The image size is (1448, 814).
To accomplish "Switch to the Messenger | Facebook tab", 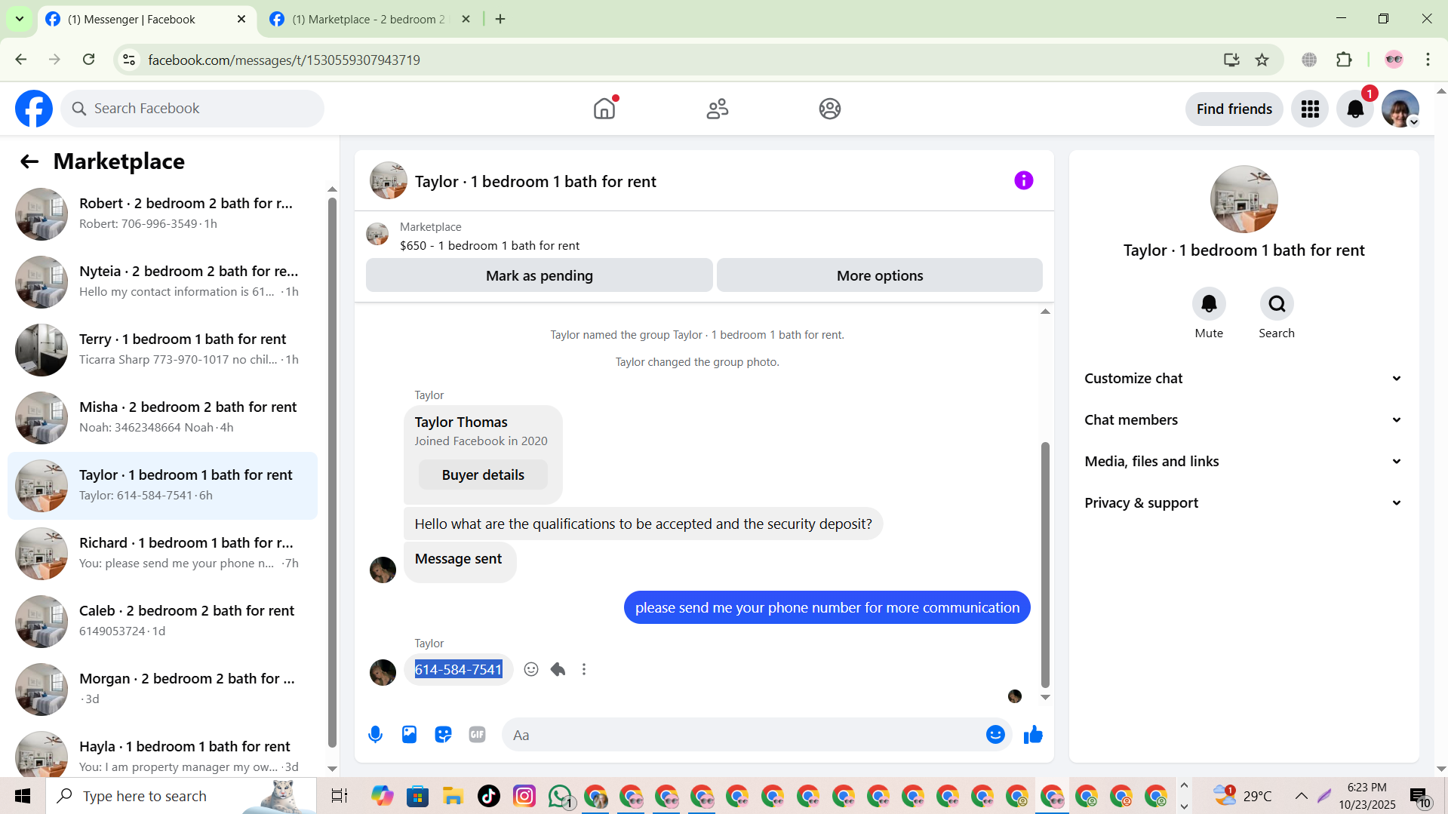I will coord(145,20).
